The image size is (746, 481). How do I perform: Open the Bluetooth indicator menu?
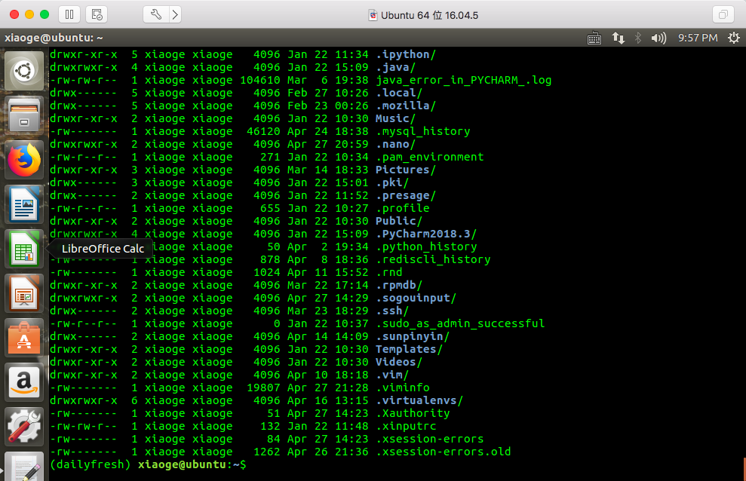[638, 38]
